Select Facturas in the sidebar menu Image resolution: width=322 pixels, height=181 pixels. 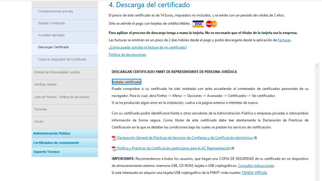65,111
